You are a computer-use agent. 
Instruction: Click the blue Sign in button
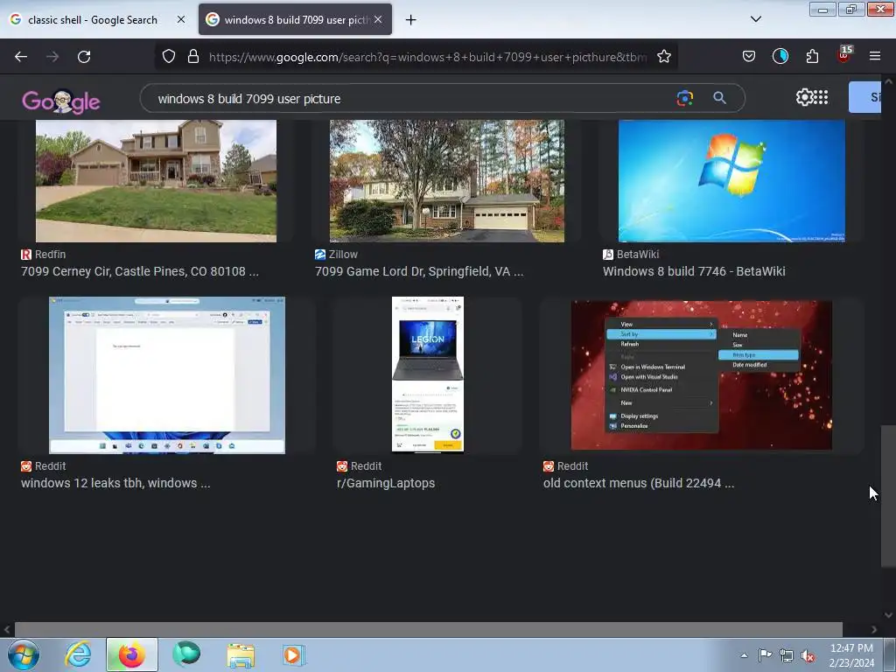coord(865,97)
